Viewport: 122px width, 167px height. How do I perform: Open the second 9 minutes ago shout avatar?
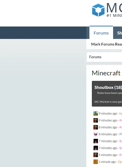pyautogui.click(x=96, y=120)
